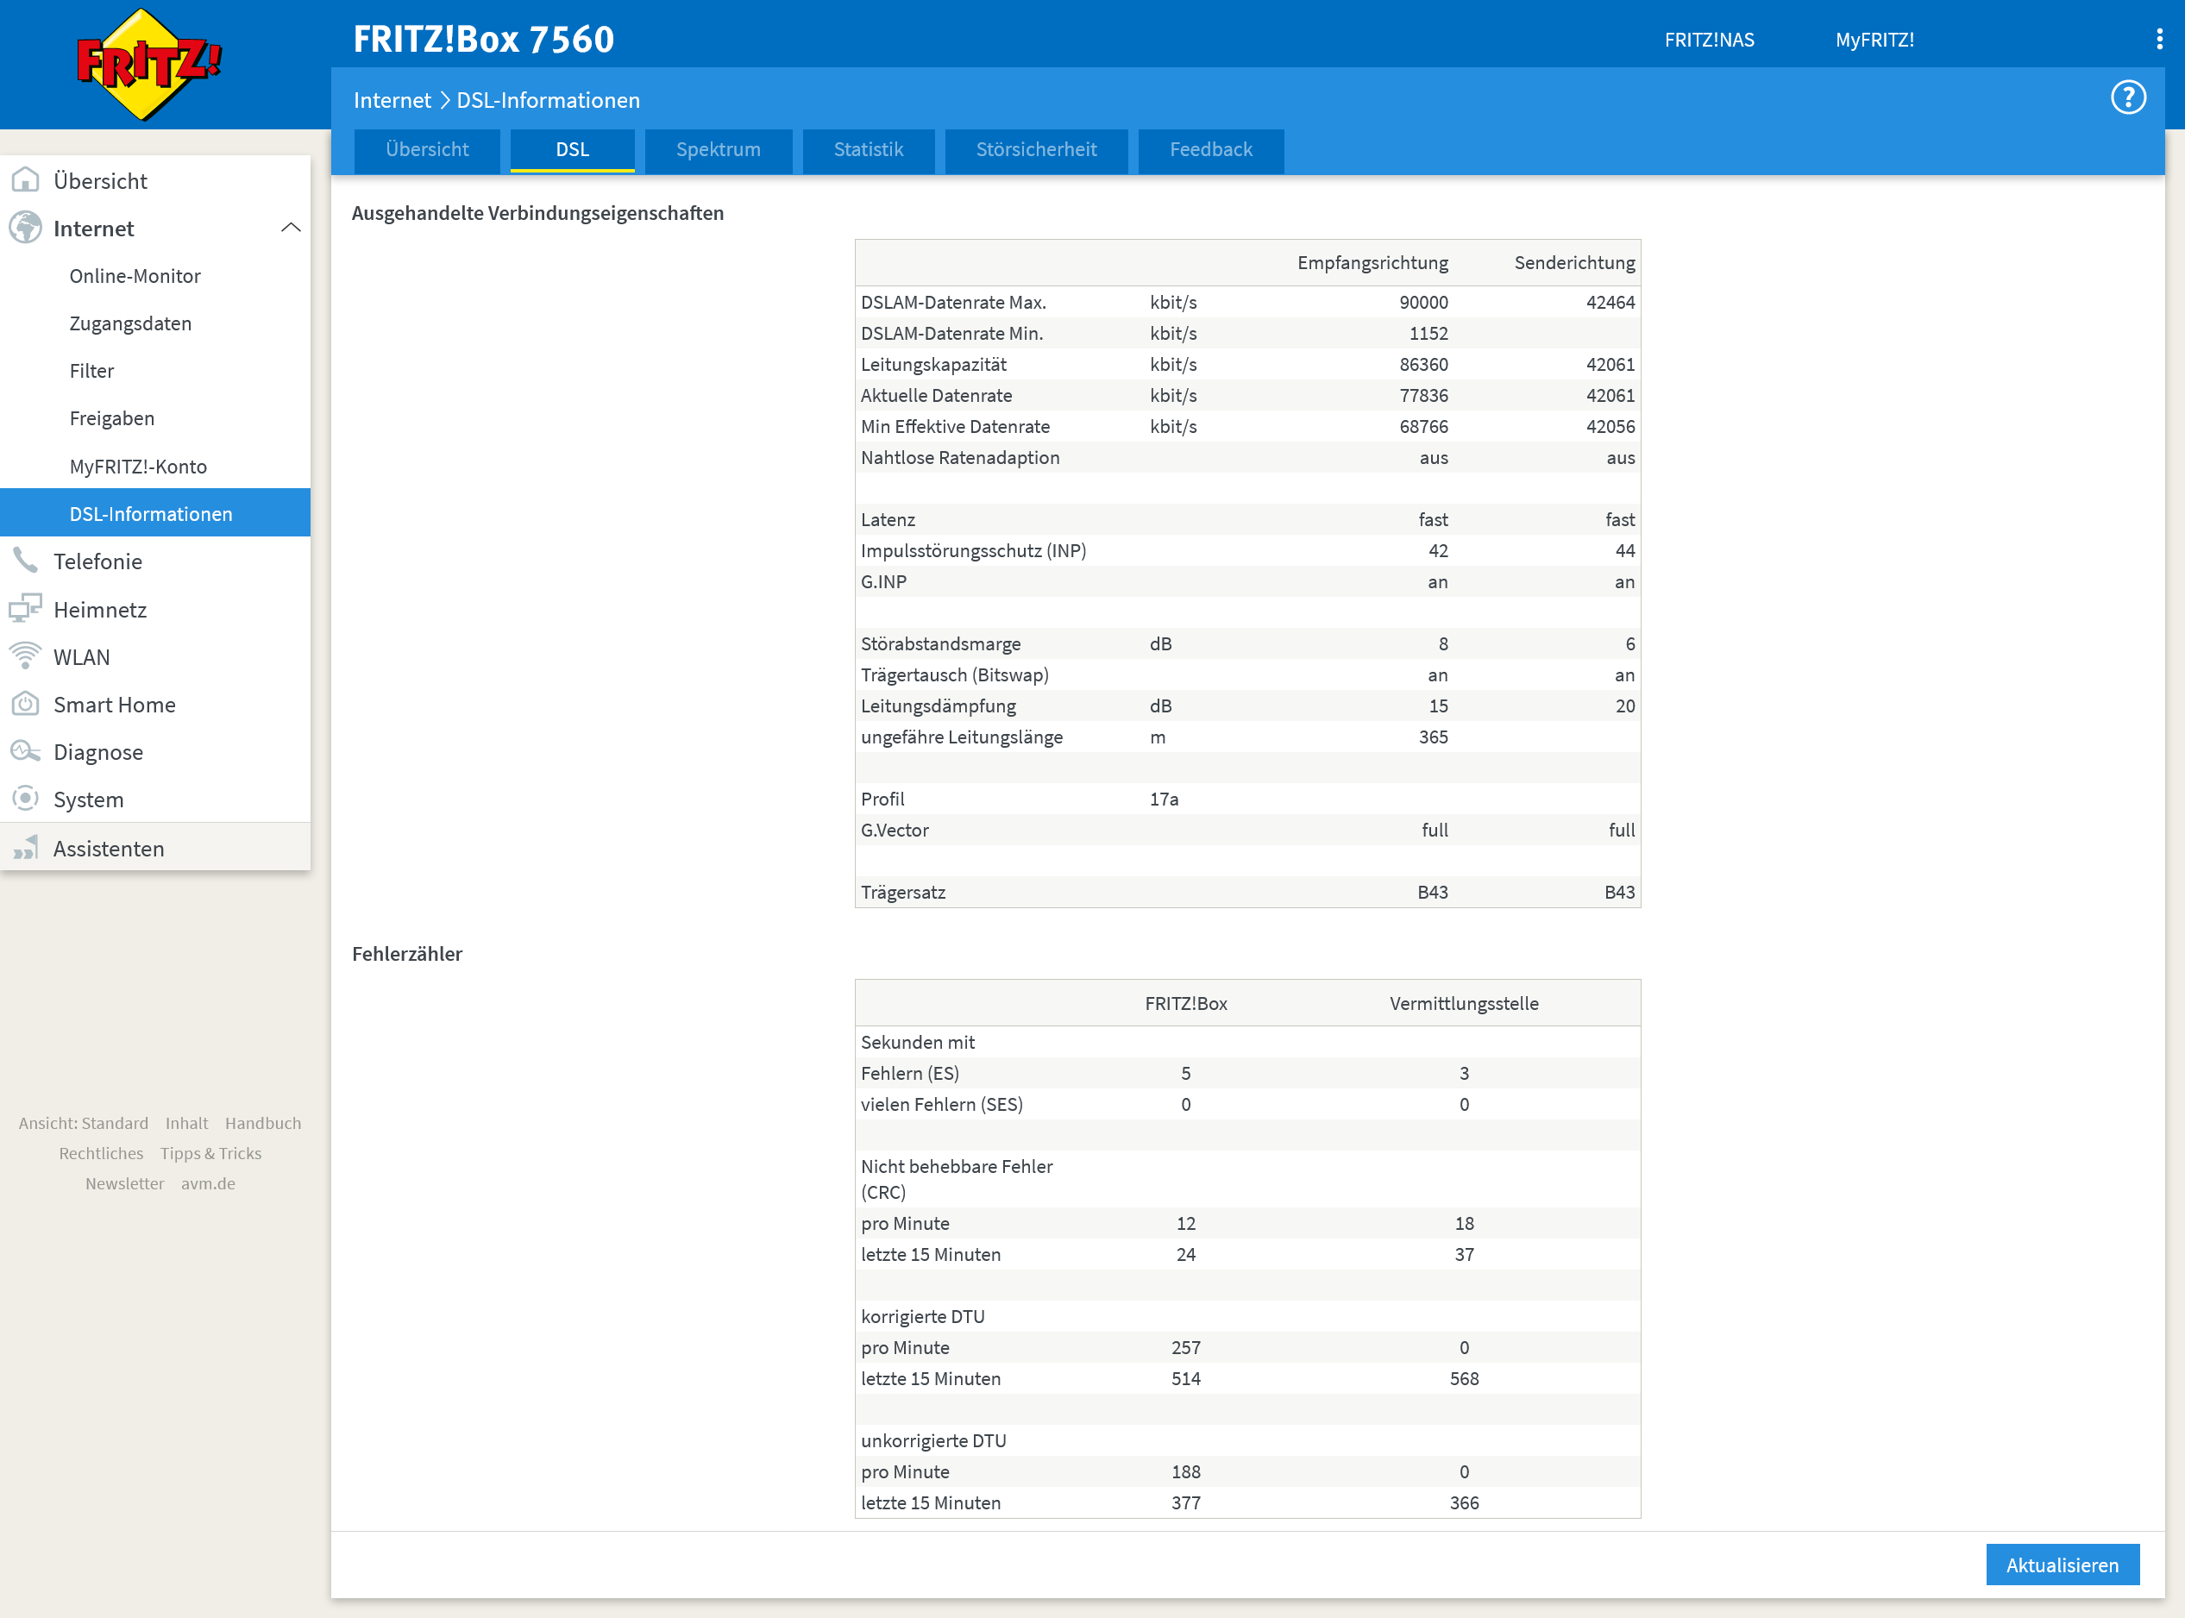Open the three-dot options menu
Image resolution: width=2185 pixels, height=1618 pixels.
click(x=2158, y=39)
